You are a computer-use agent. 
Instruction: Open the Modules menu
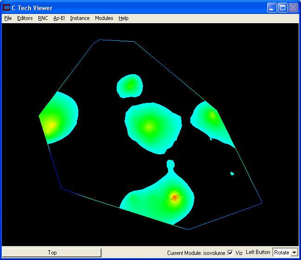click(x=104, y=18)
